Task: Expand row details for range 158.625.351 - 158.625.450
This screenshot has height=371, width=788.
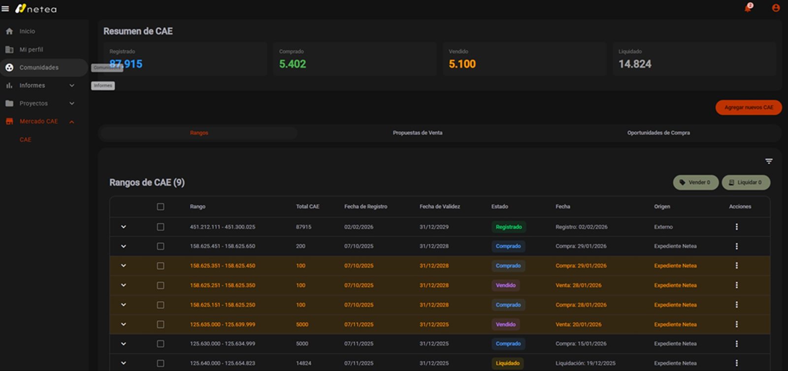Action: [x=124, y=266]
